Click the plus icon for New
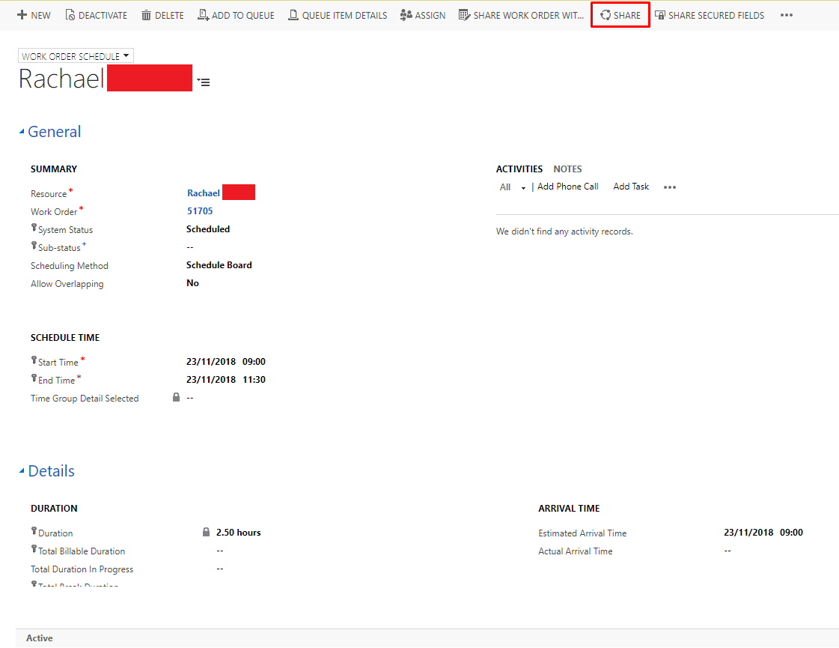The image size is (839, 648). pyautogui.click(x=22, y=15)
